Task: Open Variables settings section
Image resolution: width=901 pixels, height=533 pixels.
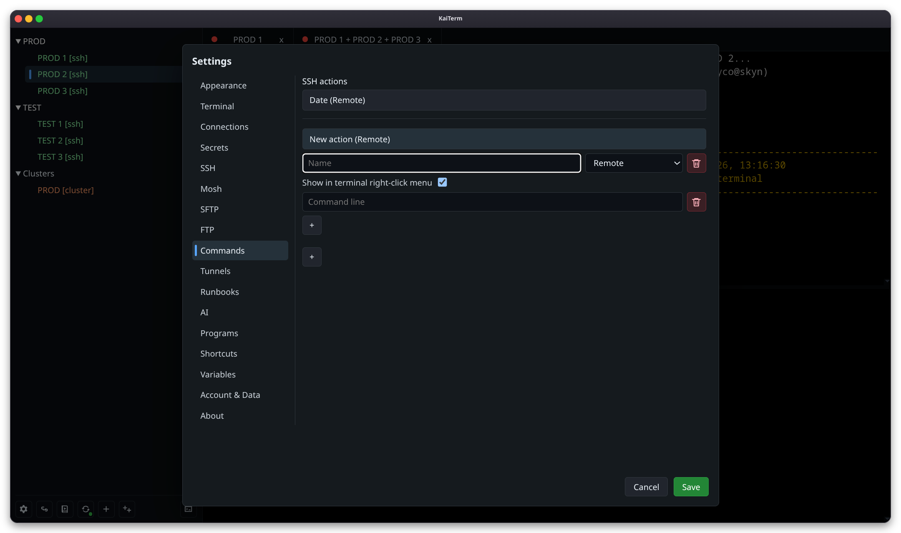Action: 240,375
